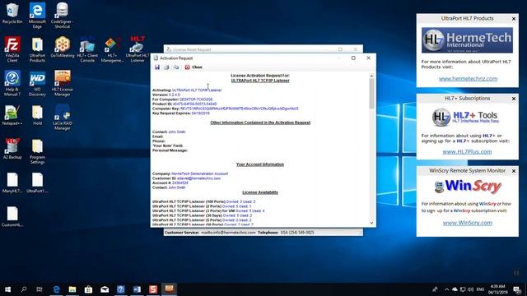Click the HermeTech International logo banner
The image size is (527, 296).
467,40
